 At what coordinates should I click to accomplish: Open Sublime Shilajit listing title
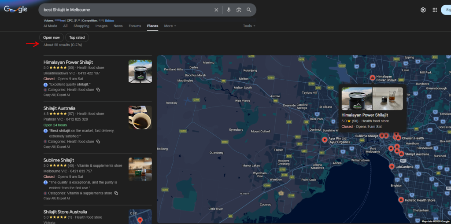59,160
